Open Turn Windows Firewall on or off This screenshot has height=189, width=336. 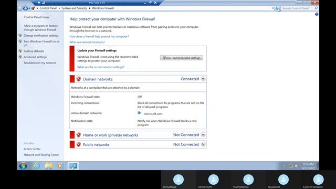pyautogui.click(x=41, y=43)
